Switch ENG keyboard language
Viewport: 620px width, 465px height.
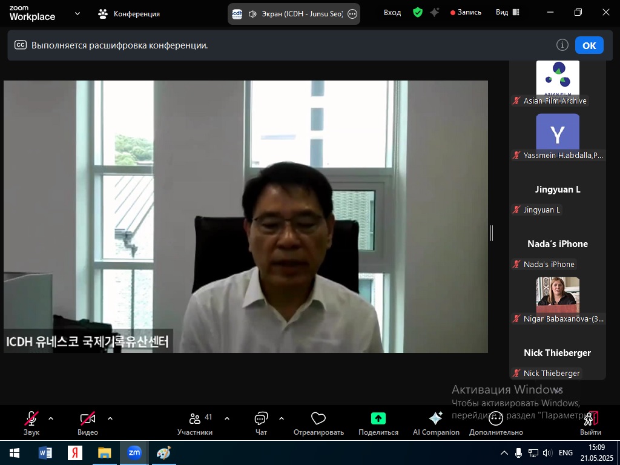tap(566, 453)
